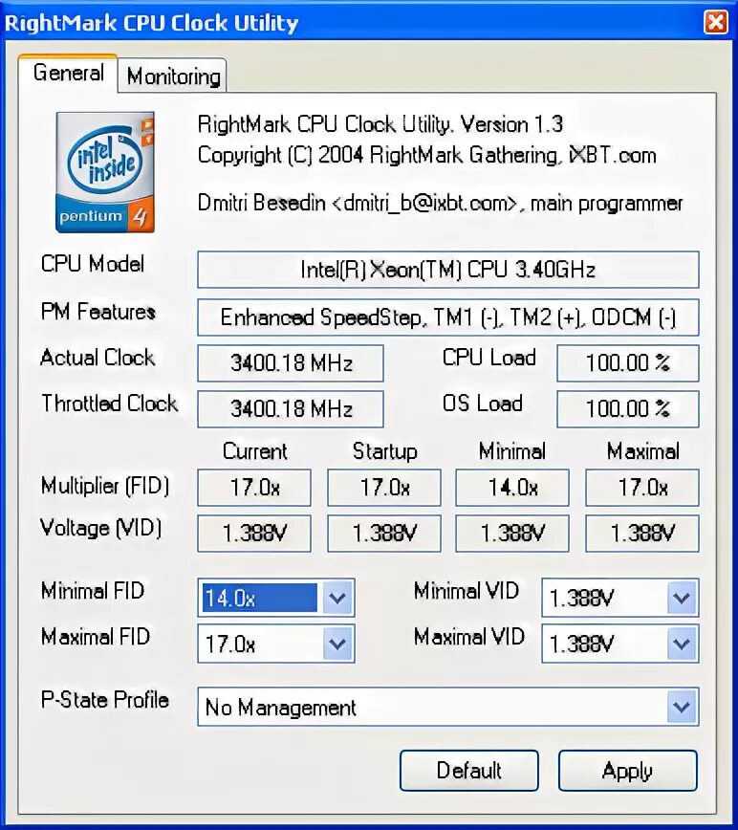This screenshot has width=738, height=830.
Task: Expand the Maximal VID dropdown arrow
Action: 682,644
